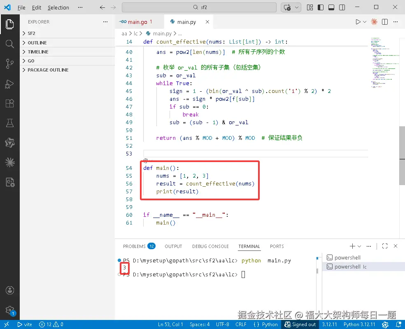Open Customize Layout icon
Viewport: 405px width, 329px height.
click(x=310, y=7)
